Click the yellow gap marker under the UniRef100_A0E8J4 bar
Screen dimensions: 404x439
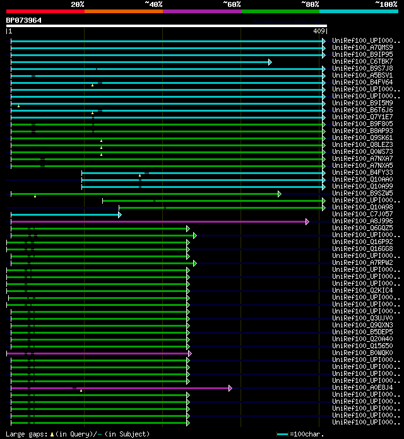81,390
